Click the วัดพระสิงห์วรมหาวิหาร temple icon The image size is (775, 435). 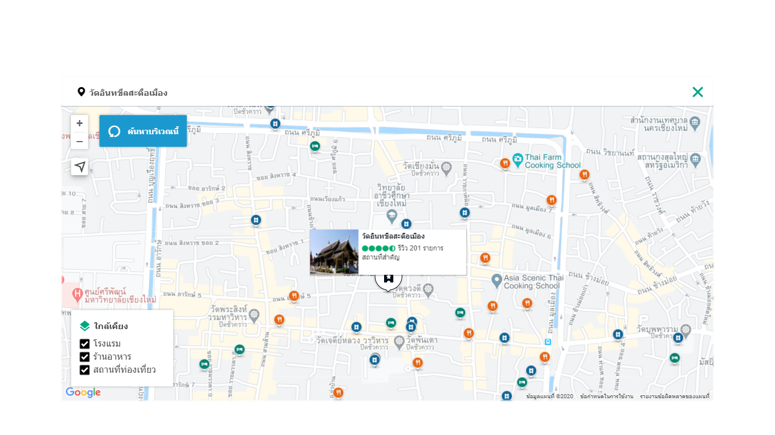[254, 315]
